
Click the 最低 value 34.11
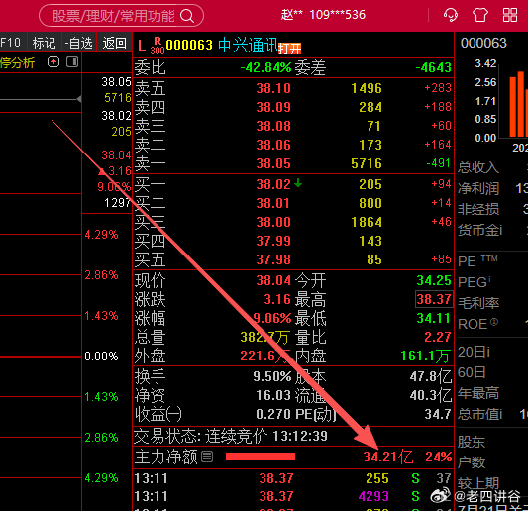434,318
